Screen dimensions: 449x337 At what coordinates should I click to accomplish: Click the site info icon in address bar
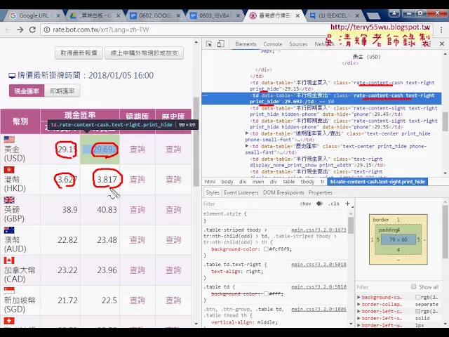pyautogui.click(x=47, y=29)
